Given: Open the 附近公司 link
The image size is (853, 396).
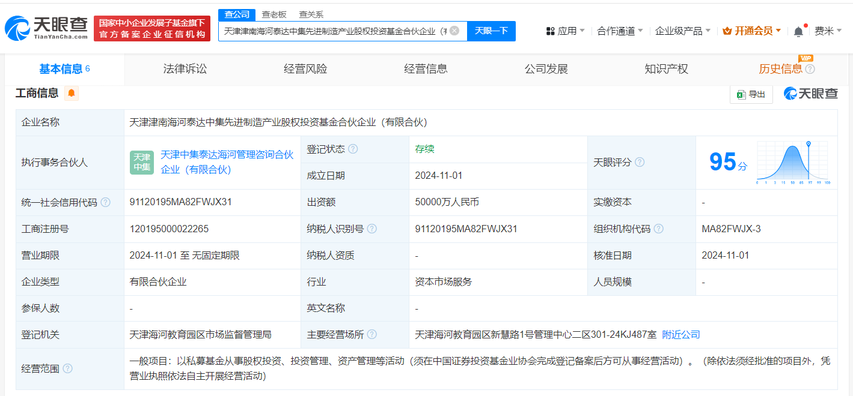Looking at the screenshot, I should 681,335.
